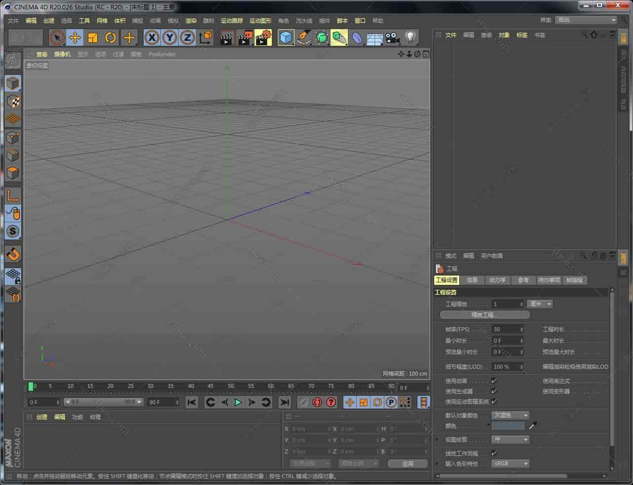Toggle 使用动画 checkbox
The height and width of the screenshot is (485, 633).
tap(494, 381)
